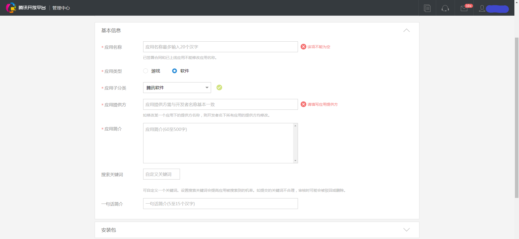
Task: Click the red error icon beside 应用提供方
Action: tap(303, 104)
